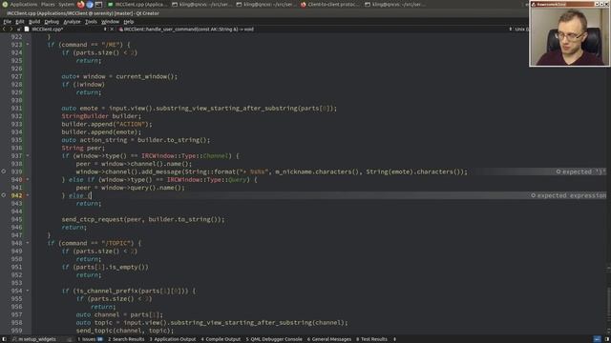This screenshot has width=611, height=343.
Task: Click line number 931 in gutter
Action: (16, 108)
